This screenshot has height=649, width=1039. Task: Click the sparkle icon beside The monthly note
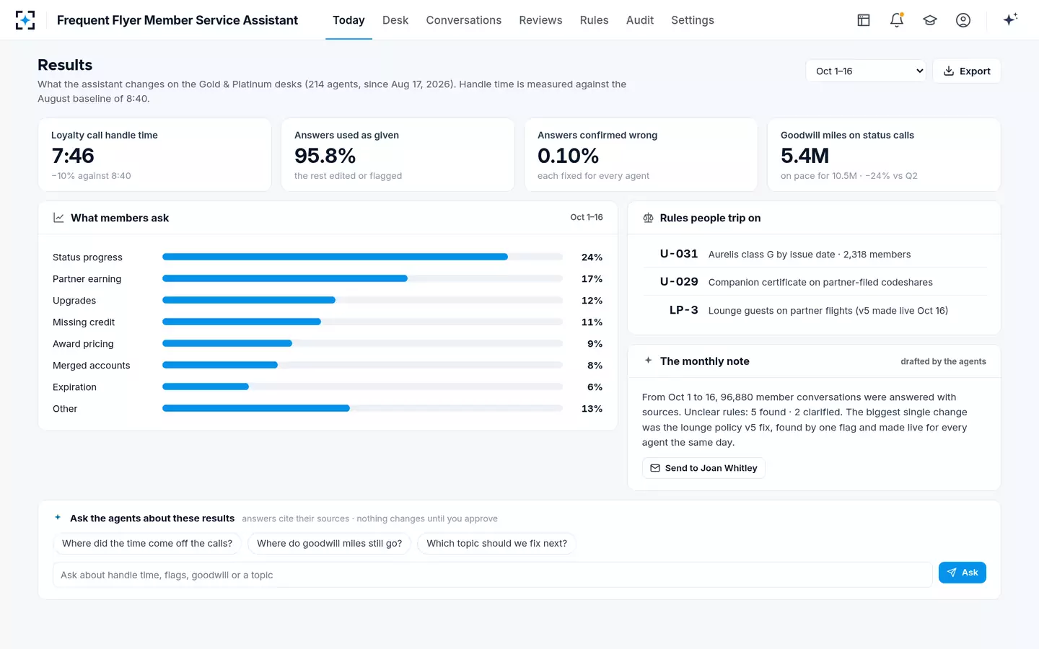point(648,361)
